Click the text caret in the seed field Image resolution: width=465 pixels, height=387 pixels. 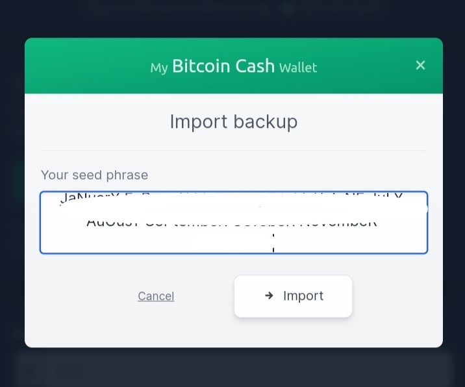(x=273, y=243)
